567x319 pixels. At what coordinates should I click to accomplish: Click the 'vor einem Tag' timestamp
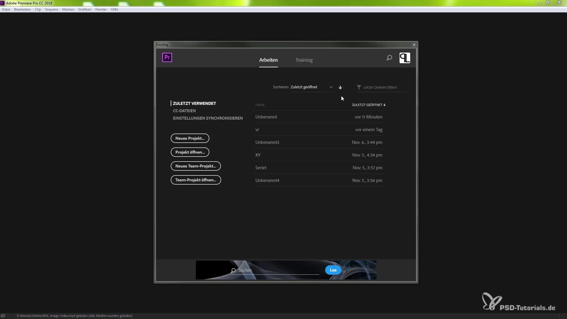[369, 130]
